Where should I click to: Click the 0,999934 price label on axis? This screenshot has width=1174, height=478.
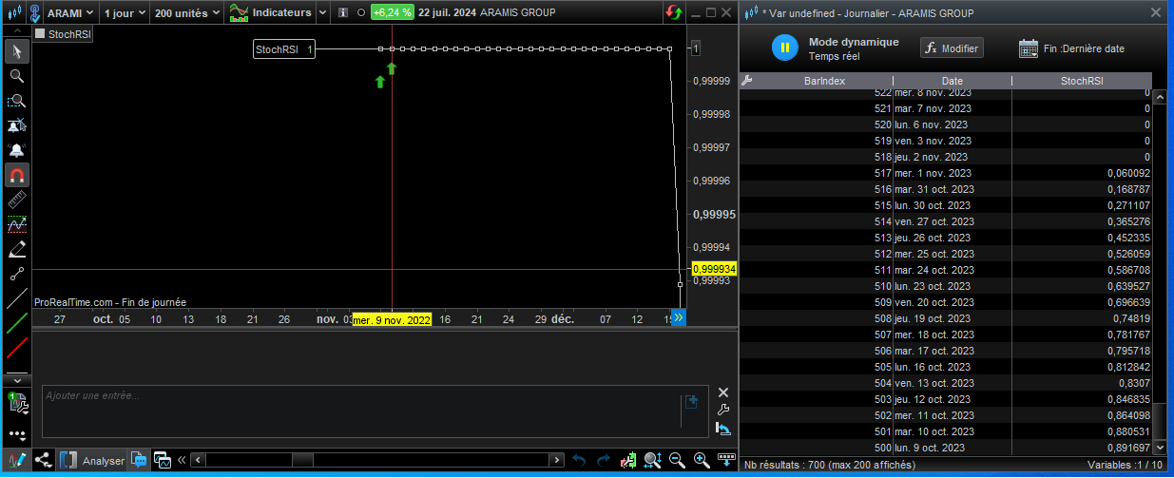click(x=714, y=269)
